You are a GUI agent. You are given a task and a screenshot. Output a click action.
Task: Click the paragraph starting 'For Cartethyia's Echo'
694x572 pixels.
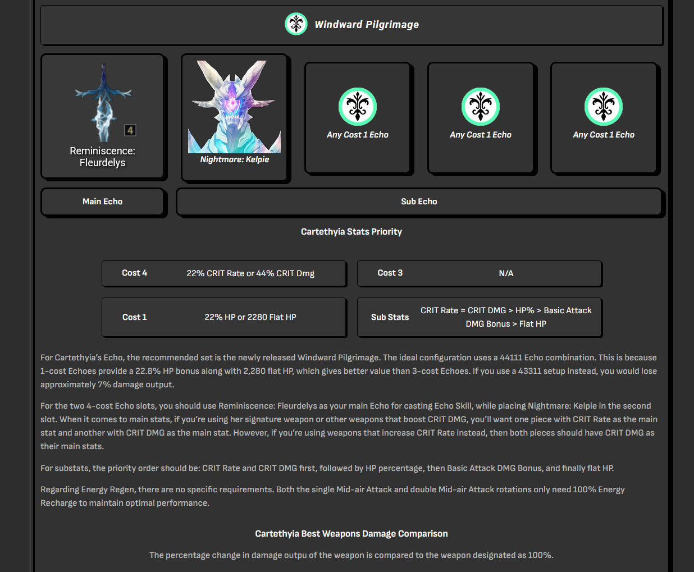pyautogui.click(x=349, y=371)
